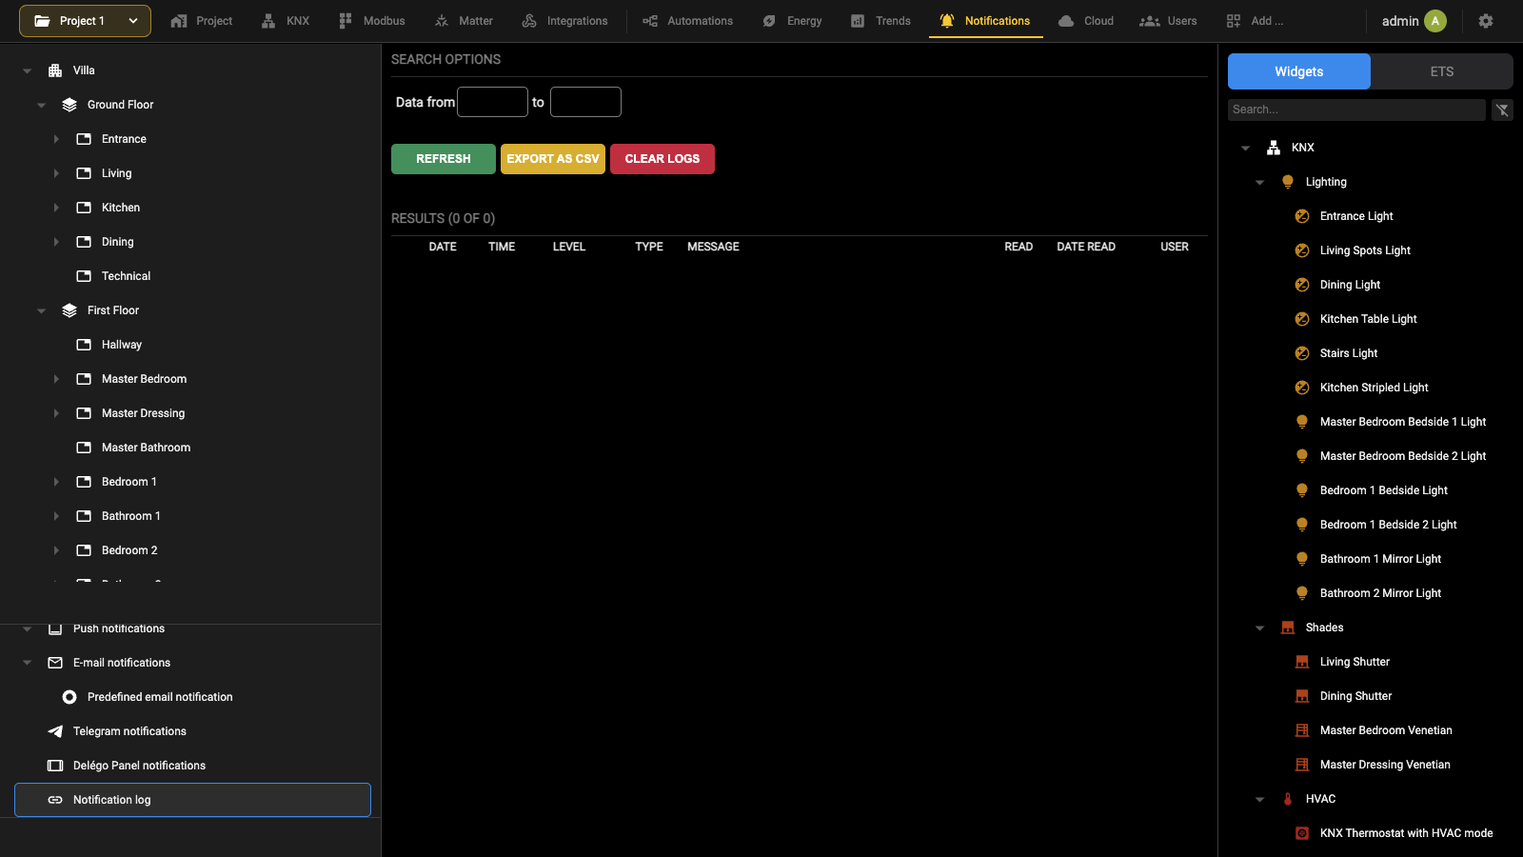Click the KNX Thermostat with HVAC mode icon
The height and width of the screenshot is (857, 1523).
tap(1302, 833)
